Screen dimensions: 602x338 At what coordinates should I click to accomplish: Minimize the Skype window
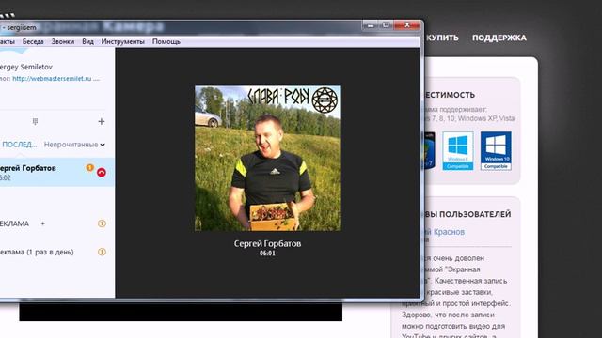pos(371,25)
